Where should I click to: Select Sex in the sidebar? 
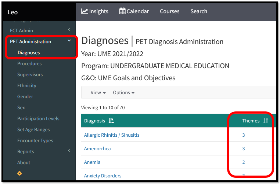click(21, 108)
